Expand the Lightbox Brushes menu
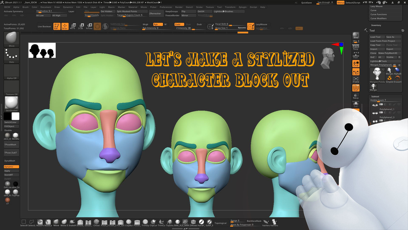 [x=229, y=11]
